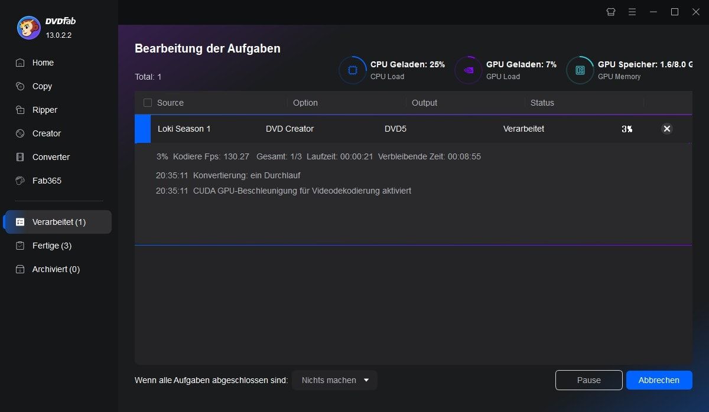Image resolution: width=709 pixels, height=412 pixels.
Task: Click the Output column header
Action: (x=424, y=103)
